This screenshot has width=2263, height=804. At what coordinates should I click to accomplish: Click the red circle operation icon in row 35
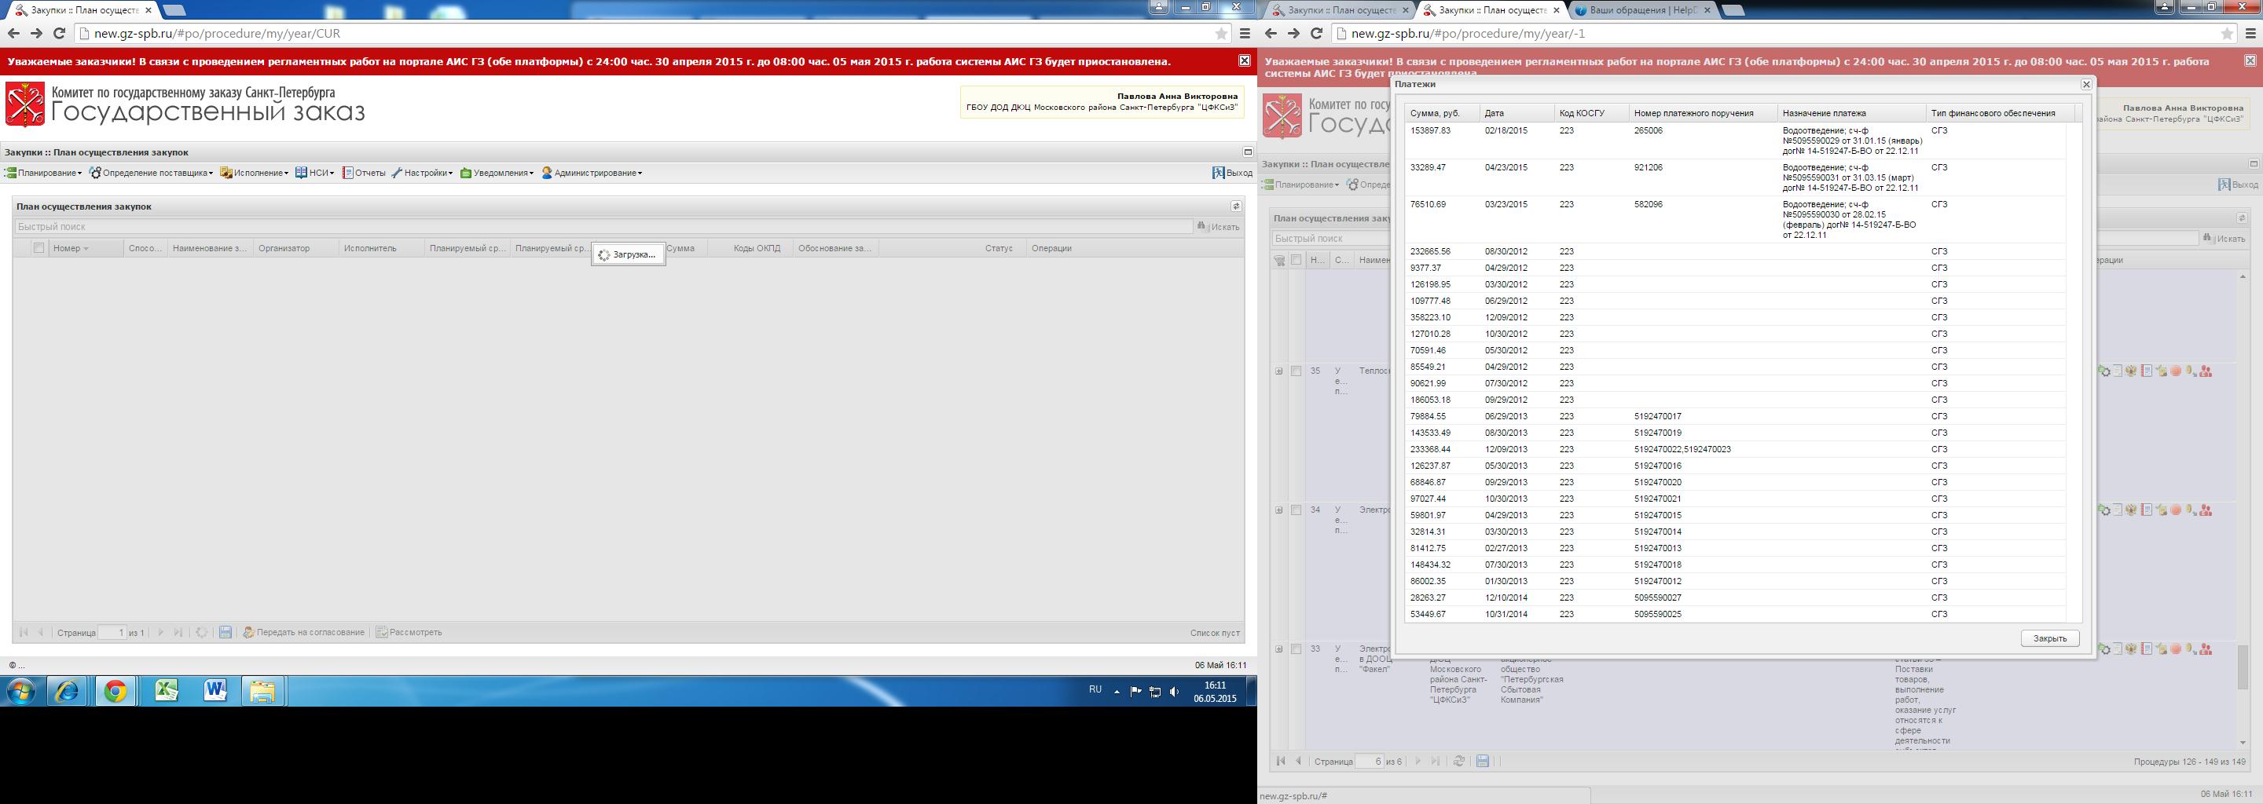coord(2176,371)
